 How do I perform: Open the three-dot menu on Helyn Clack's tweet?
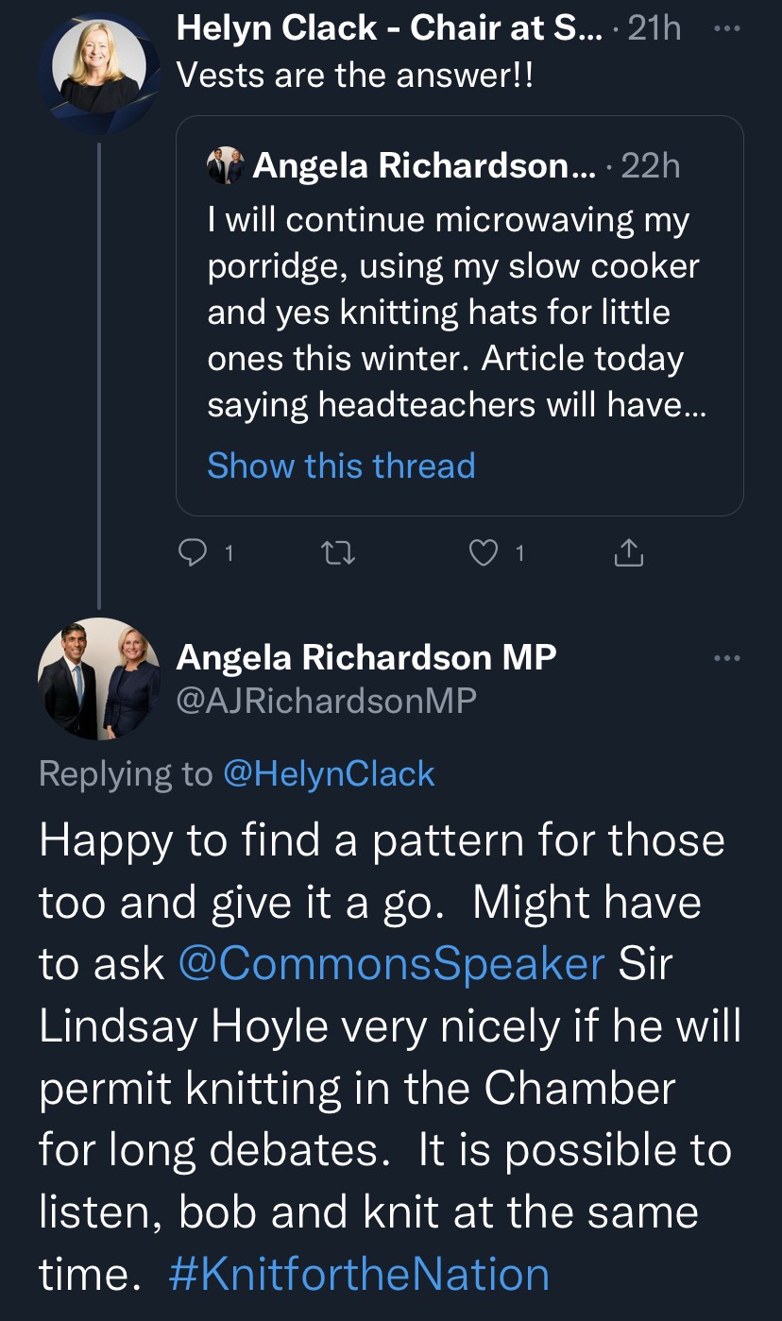(727, 28)
